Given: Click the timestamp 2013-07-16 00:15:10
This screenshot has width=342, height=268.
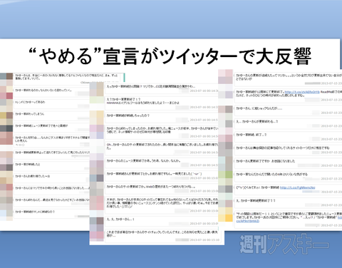Looking at the screenshot, I should [204, 240].
